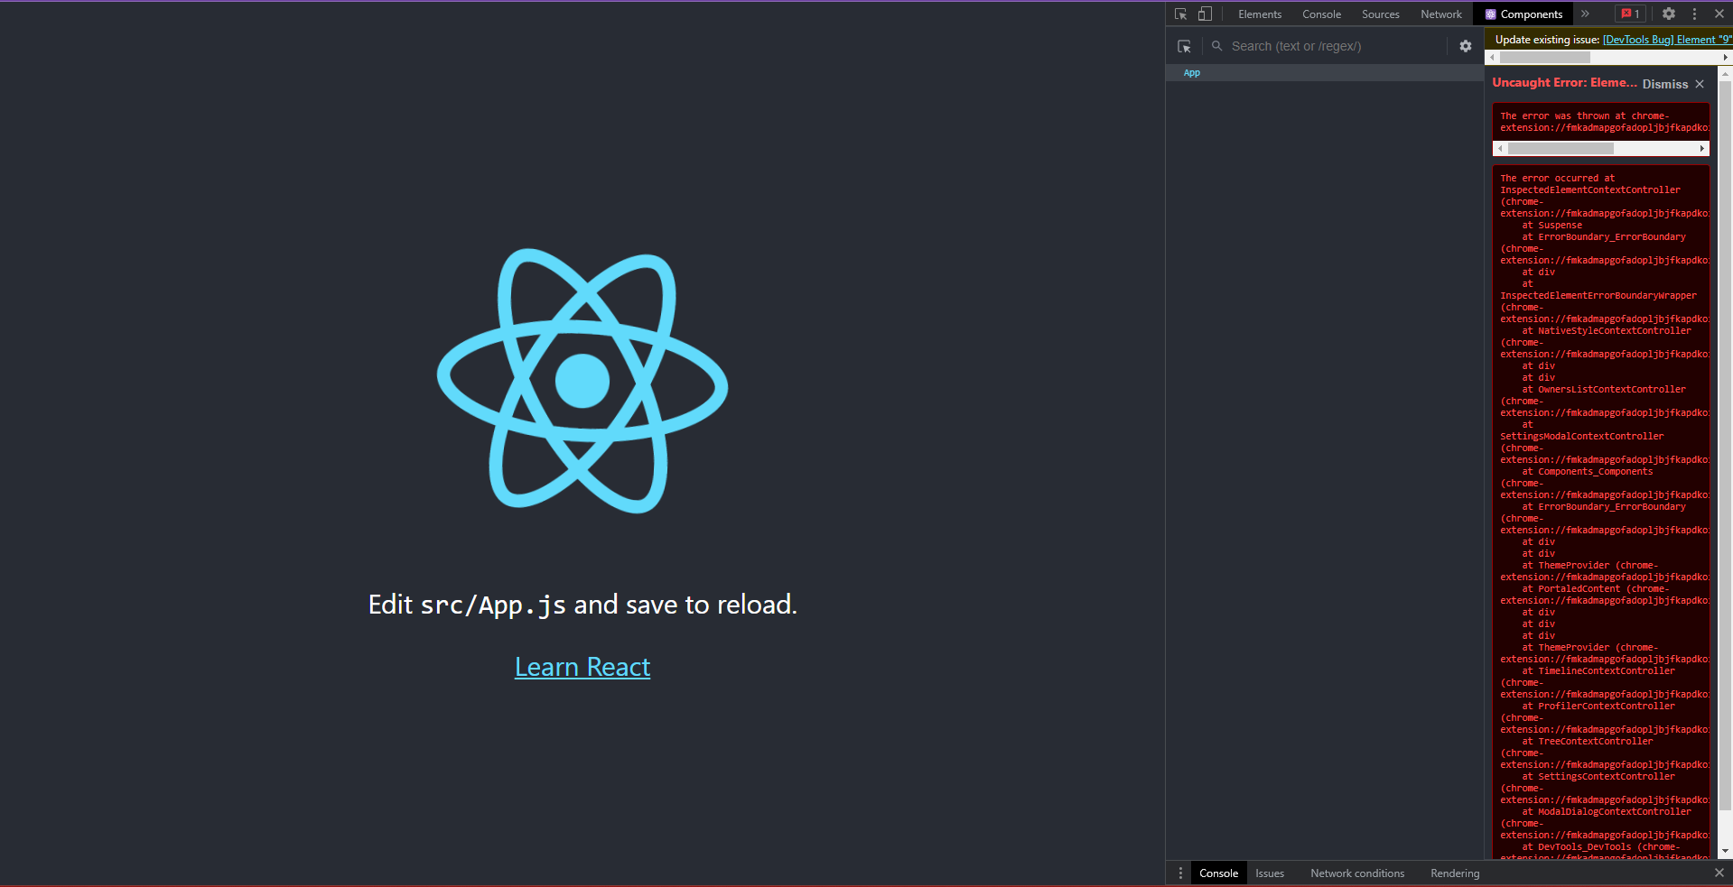Image resolution: width=1733 pixels, height=887 pixels.
Task: Open the Rendering drawer tab
Action: tap(1455, 873)
